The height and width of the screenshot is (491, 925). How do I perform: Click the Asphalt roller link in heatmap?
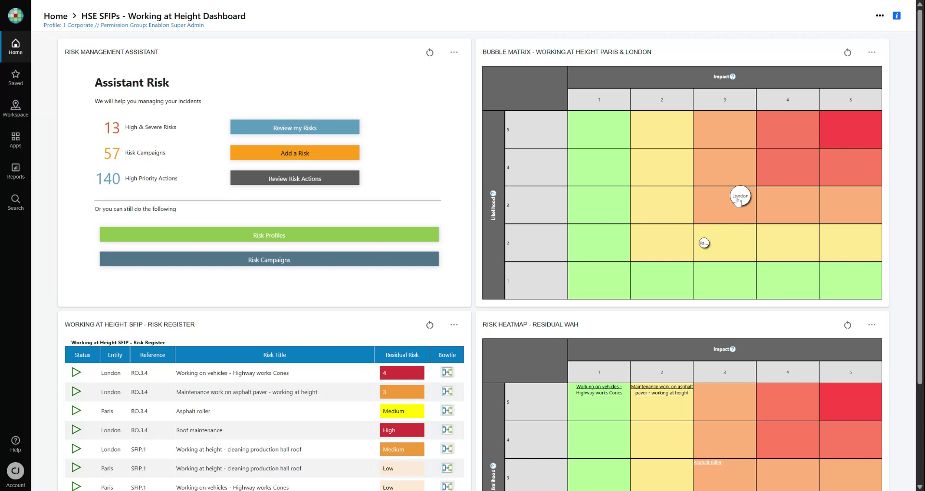tap(708, 463)
